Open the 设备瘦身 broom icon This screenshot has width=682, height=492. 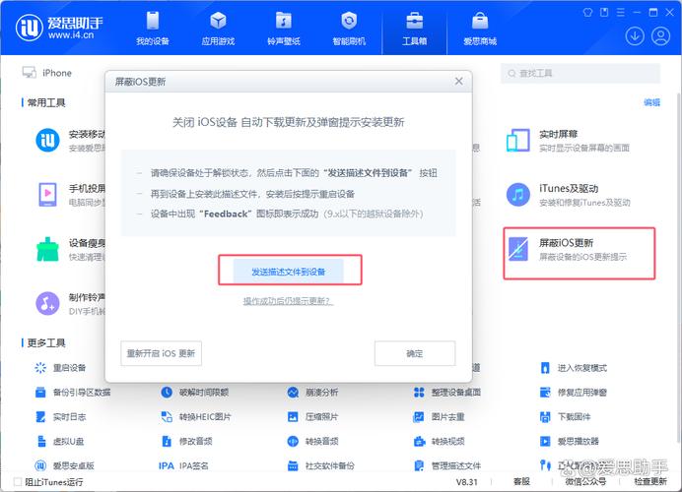47,249
